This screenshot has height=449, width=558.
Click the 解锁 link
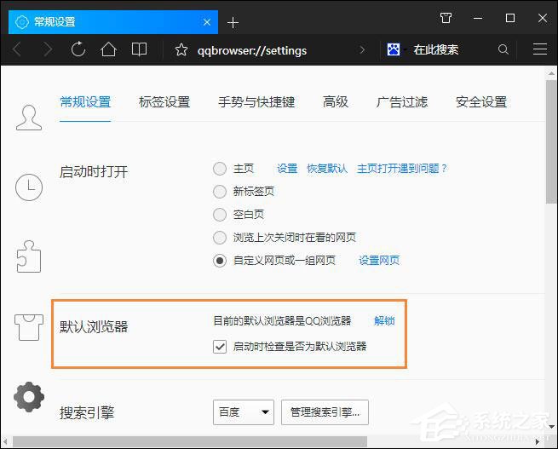click(x=384, y=321)
